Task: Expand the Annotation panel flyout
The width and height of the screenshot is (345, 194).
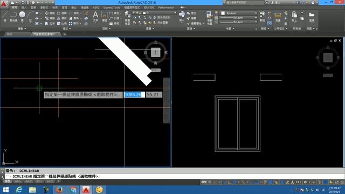Action: [107, 29]
